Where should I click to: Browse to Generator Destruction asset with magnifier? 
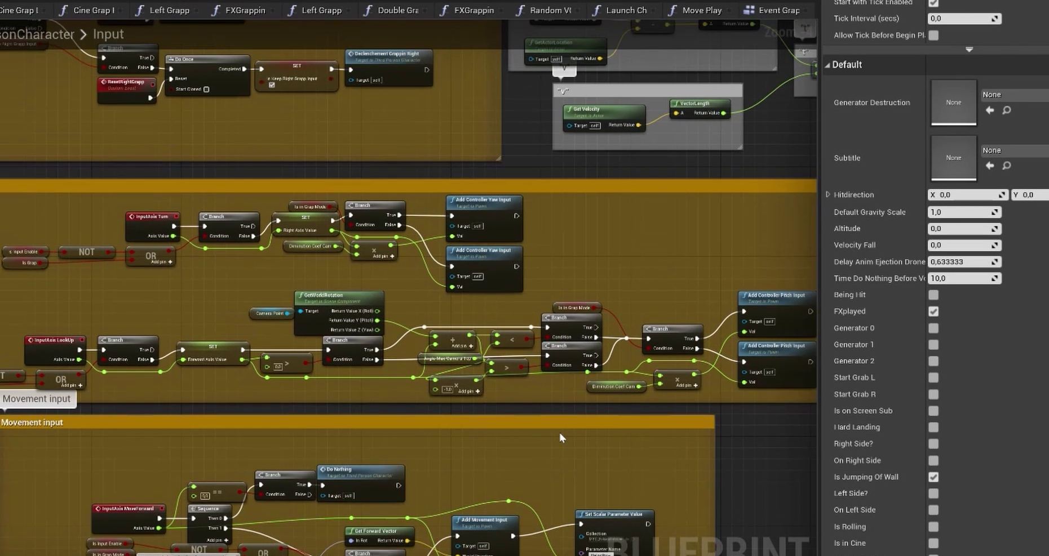tap(1007, 110)
